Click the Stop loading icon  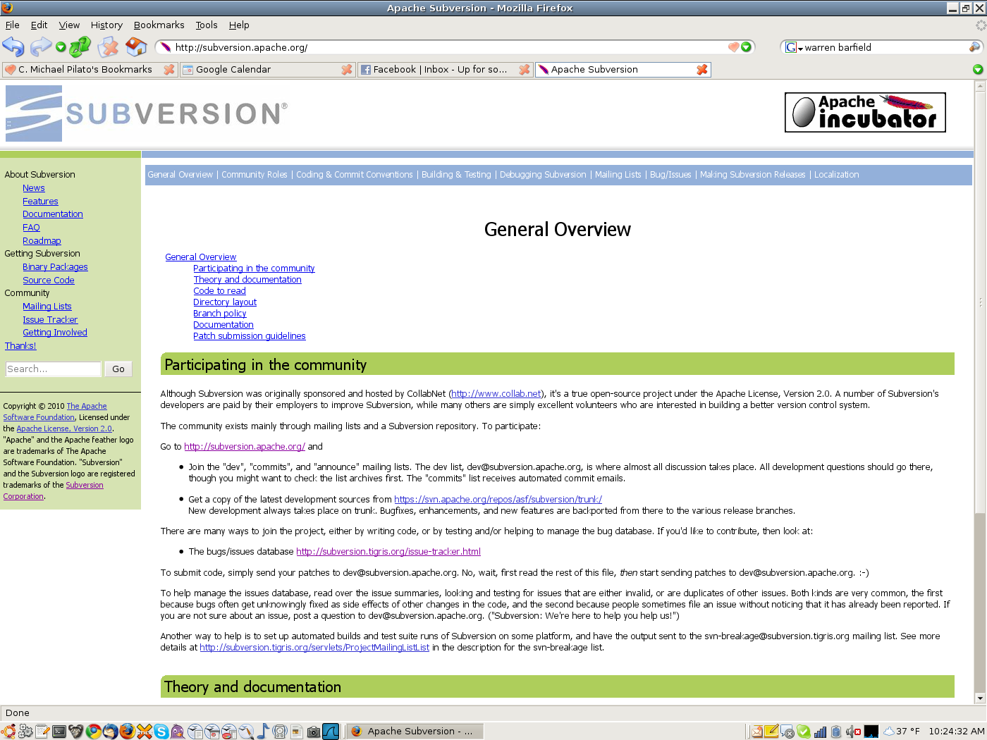pos(108,47)
